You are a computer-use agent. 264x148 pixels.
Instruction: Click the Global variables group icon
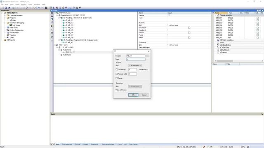(x=218, y=15)
